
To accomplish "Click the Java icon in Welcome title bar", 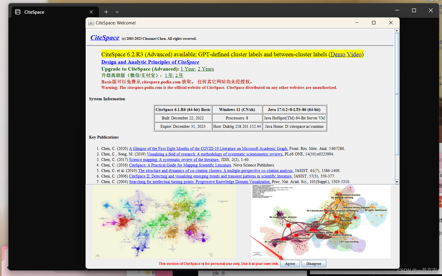I will pos(91,23).
